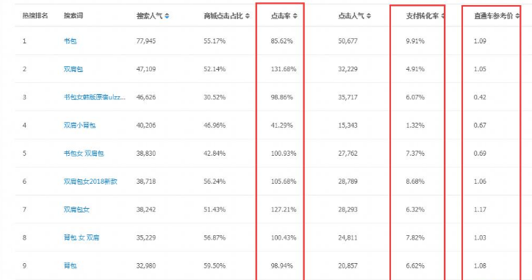Open the 背包 女 双肩 keyword link
The height and width of the screenshot is (280, 532).
pyautogui.click(x=82, y=237)
